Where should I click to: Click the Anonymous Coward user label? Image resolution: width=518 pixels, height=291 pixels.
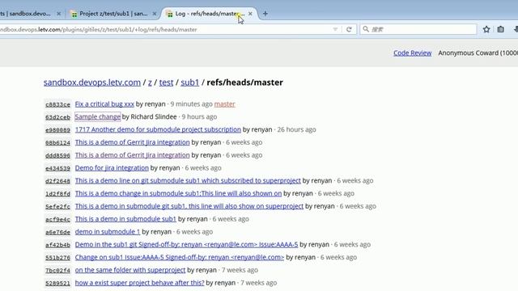[x=478, y=53]
